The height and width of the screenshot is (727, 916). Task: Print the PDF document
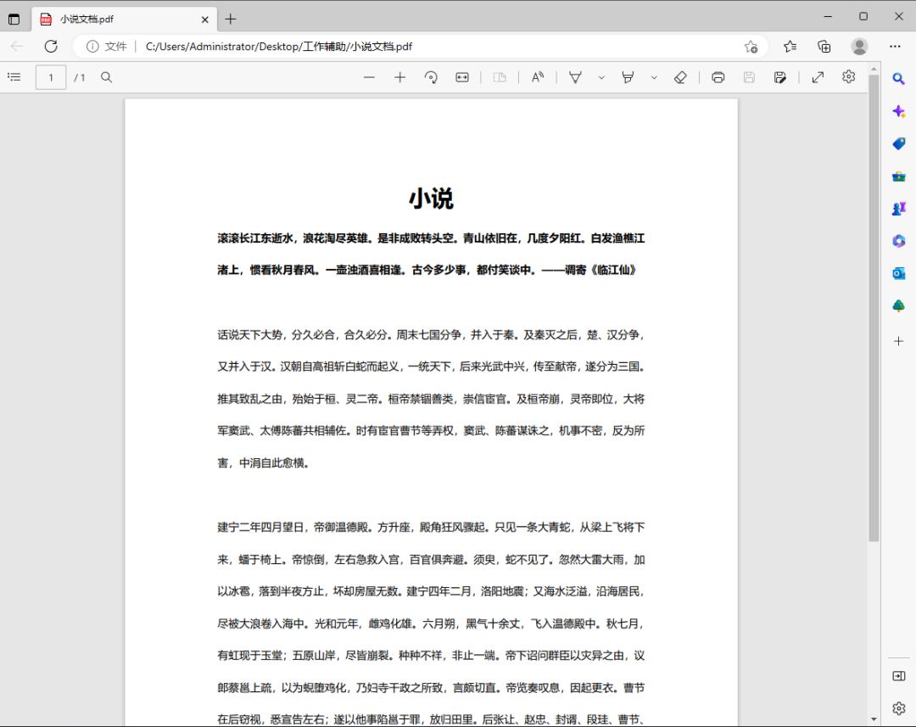pos(718,76)
